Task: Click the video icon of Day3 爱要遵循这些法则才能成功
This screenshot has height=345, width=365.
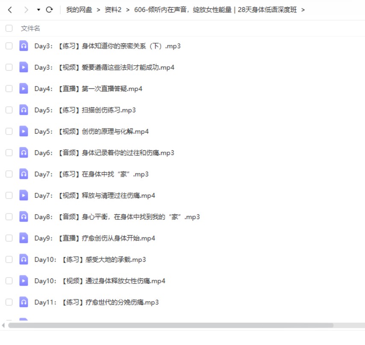Action: [24, 67]
